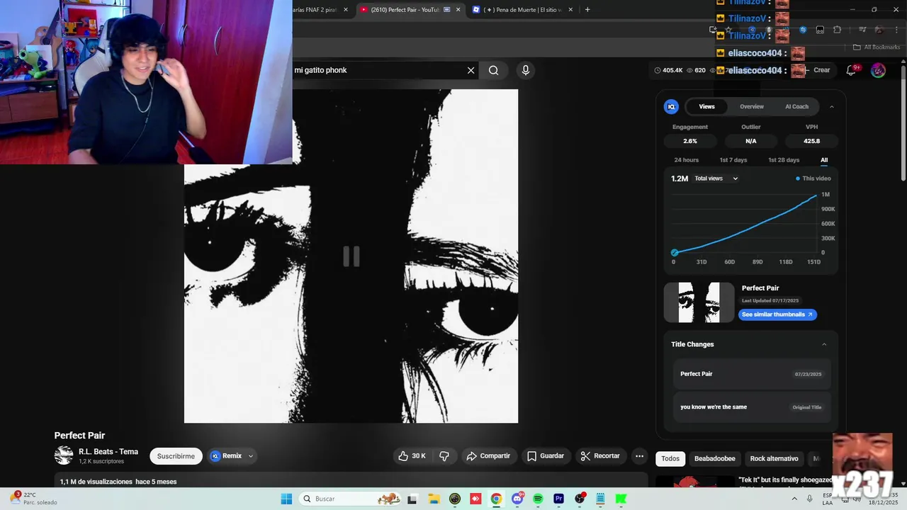This screenshot has width=907, height=510.
Task: Click the Shazam extension icon
Action: (x=803, y=30)
